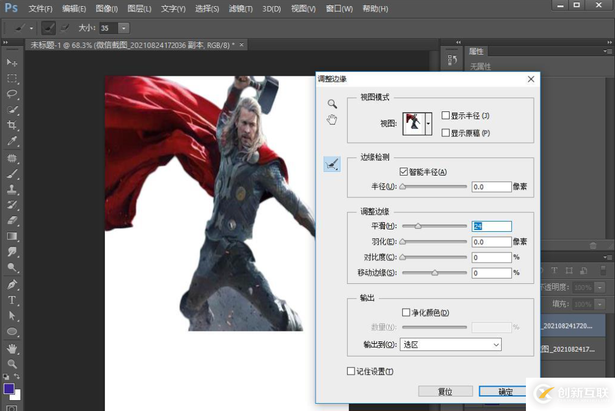Image resolution: width=615 pixels, height=411 pixels.
Task: Confirm with the 确定 button
Action: [x=504, y=391]
